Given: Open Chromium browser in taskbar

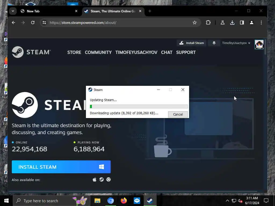Looking at the screenshot, I should (x=110, y=201).
